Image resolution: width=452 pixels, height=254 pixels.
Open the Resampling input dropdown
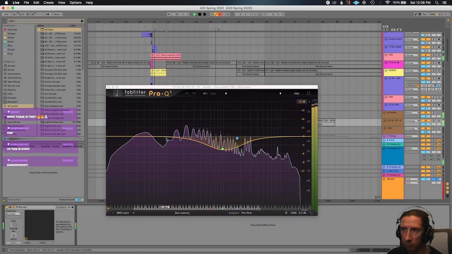pos(412,79)
